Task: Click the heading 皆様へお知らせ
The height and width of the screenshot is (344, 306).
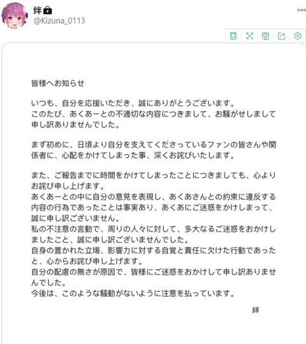Action: click(x=58, y=83)
